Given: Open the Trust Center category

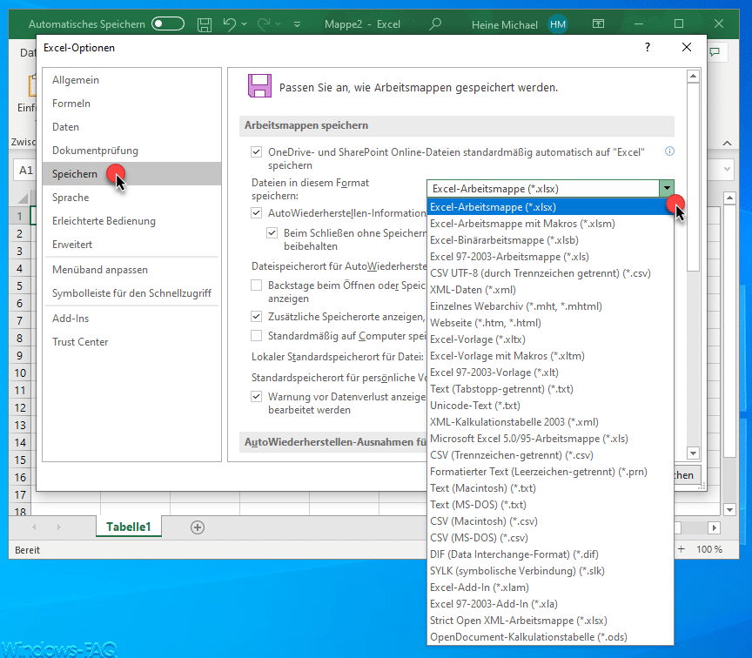Looking at the screenshot, I should click(132, 342).
